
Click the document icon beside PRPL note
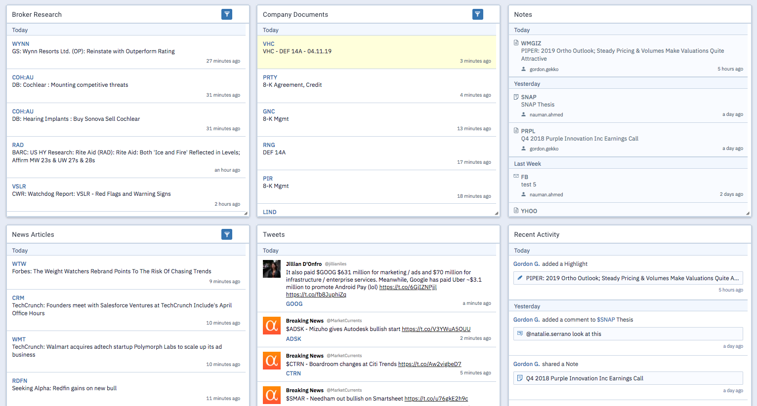pos(516,131)
